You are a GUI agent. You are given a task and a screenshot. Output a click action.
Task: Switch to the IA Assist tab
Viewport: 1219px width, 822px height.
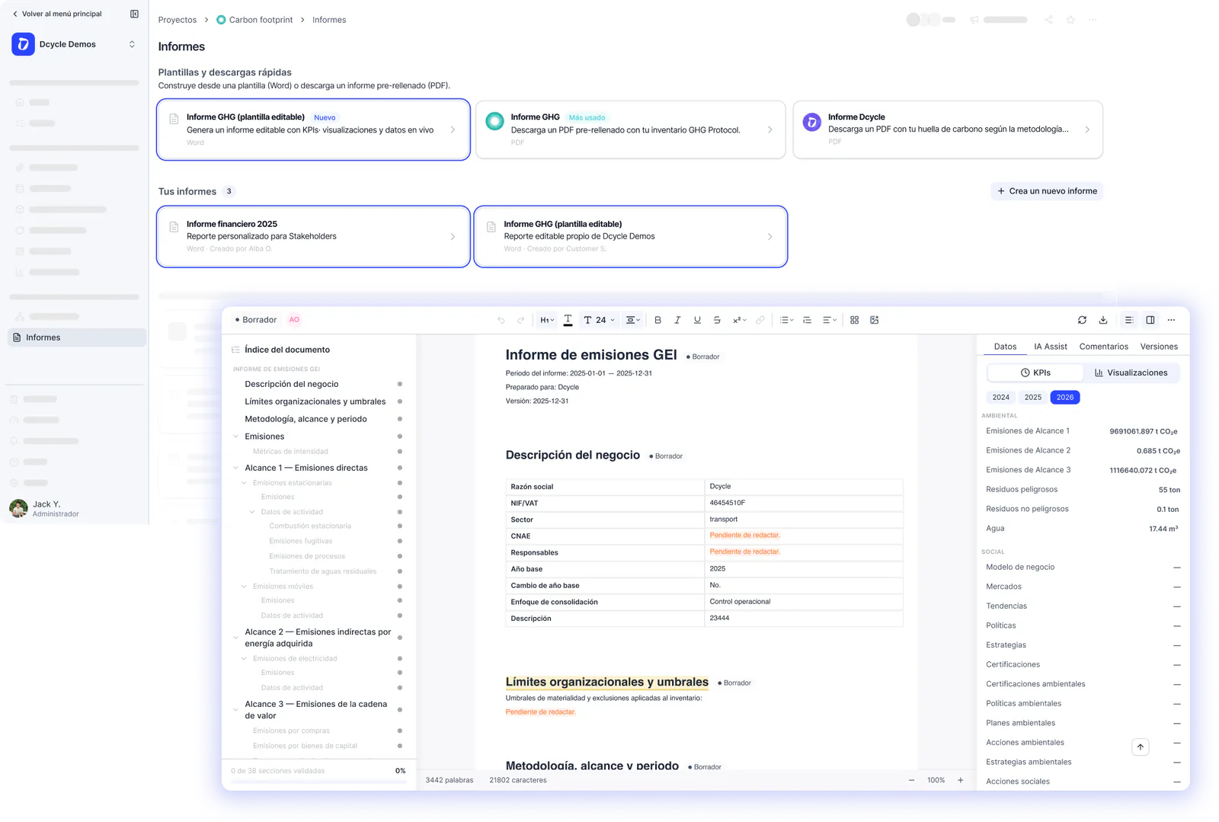coord(1050,347)
